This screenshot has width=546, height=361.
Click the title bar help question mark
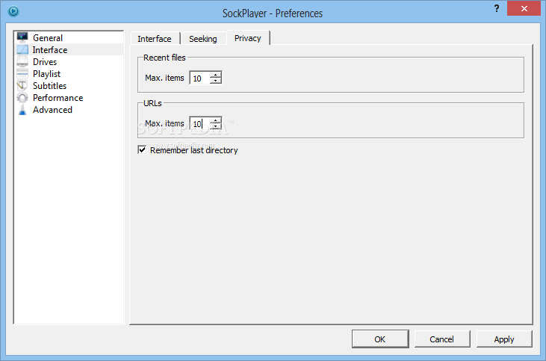tap(476, 8)
